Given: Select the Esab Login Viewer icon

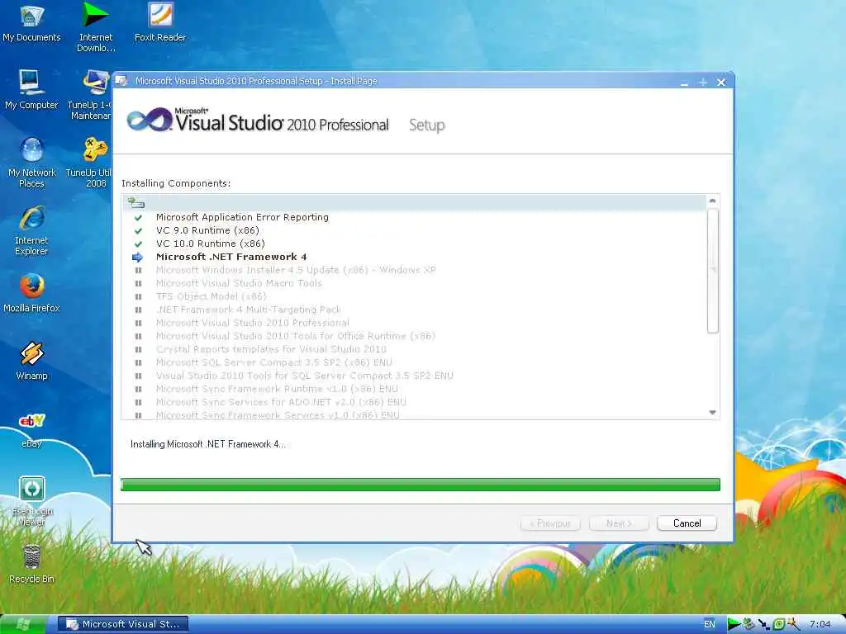Looking at the screenshot, I should 32,501.
